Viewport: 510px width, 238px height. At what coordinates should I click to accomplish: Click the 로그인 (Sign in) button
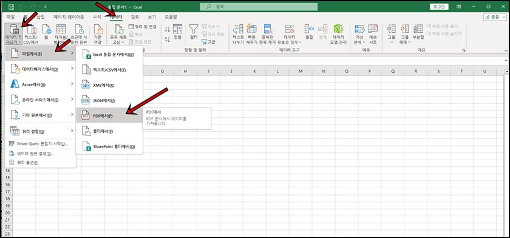coord(439,7)
